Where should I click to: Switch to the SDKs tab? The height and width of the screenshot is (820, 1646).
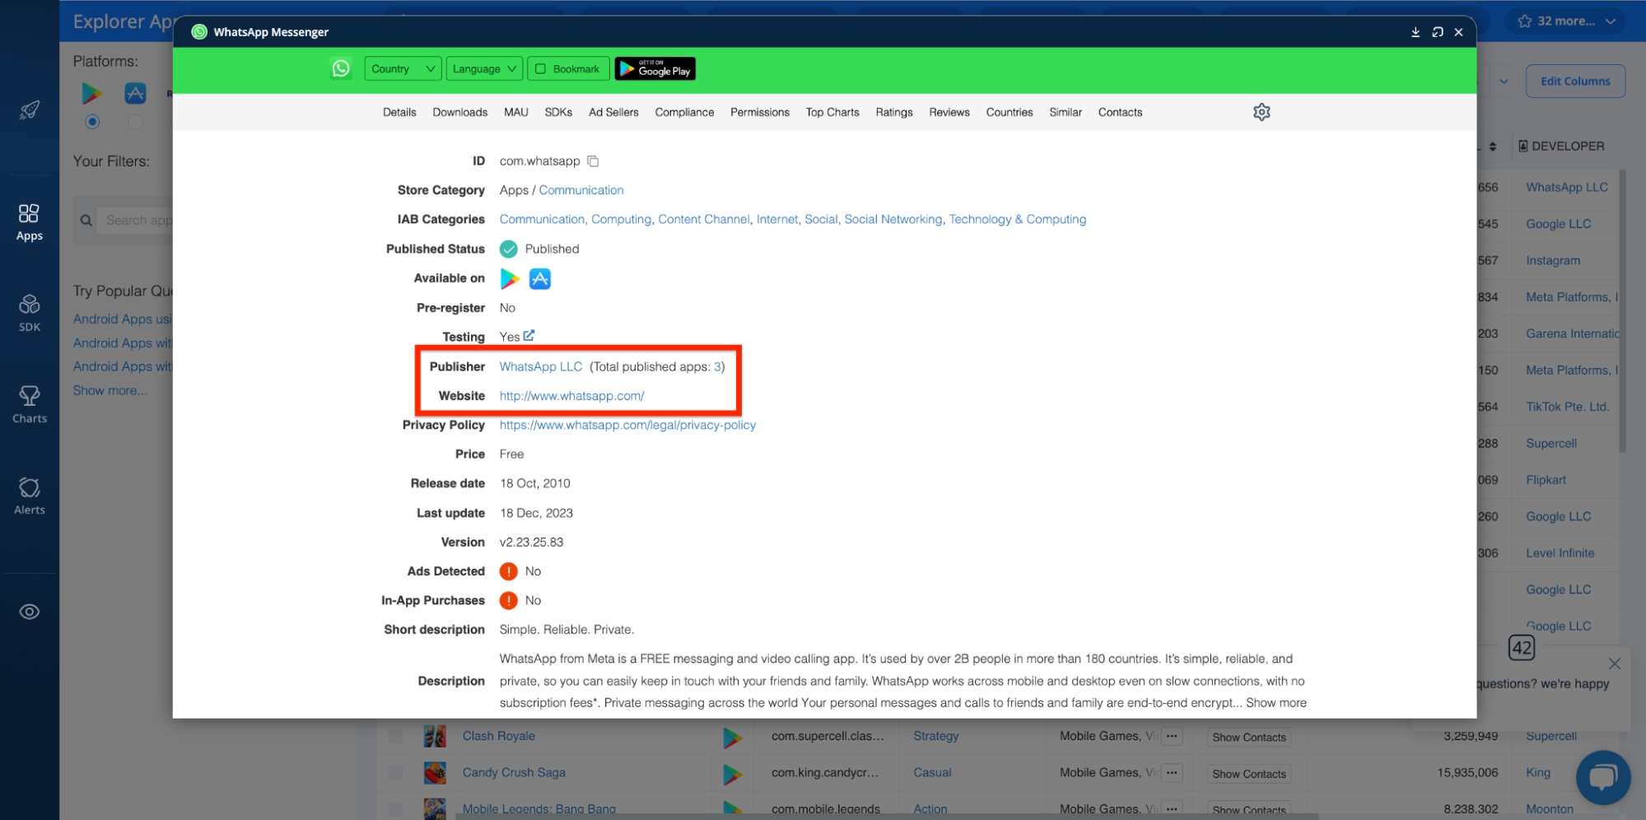point(558,112)
